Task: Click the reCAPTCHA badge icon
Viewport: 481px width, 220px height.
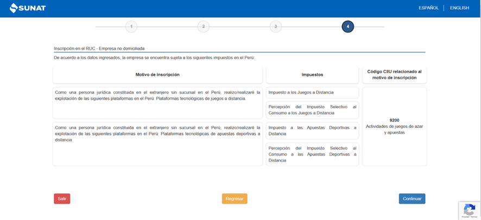Action: 469,210
